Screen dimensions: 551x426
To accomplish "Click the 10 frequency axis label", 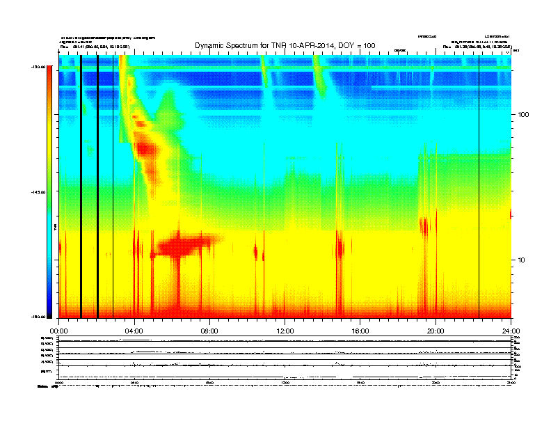I will click(x=521, y=260).
